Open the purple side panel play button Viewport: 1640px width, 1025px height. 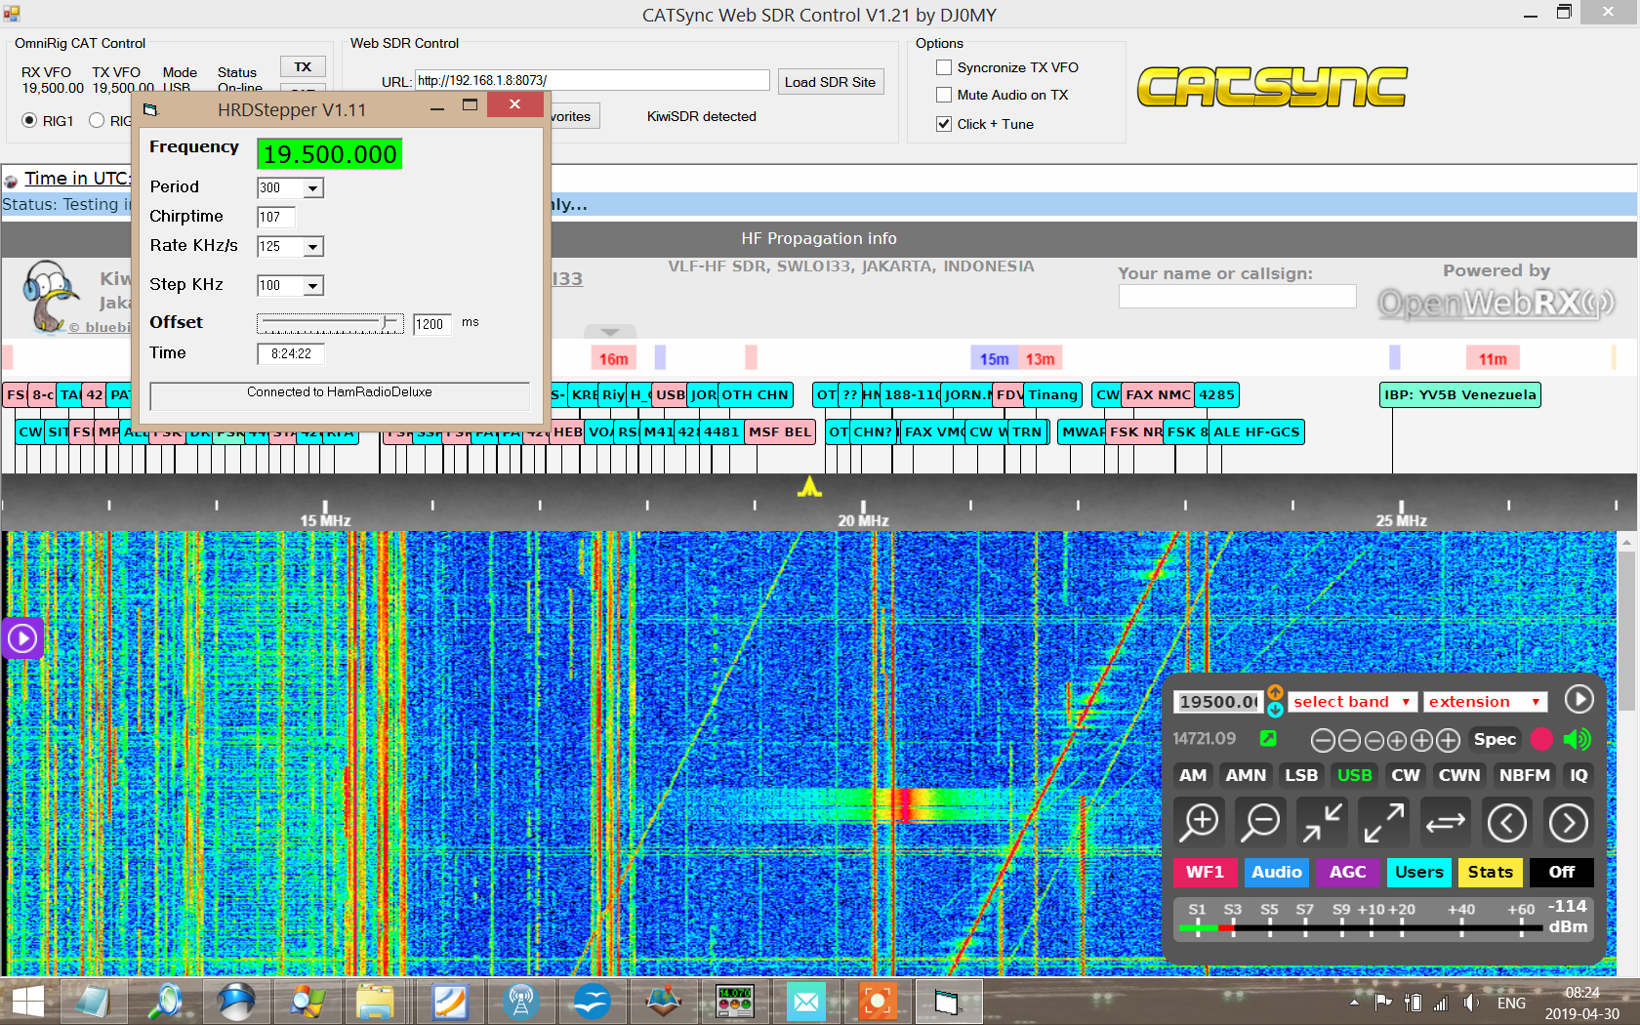point(21,638)
